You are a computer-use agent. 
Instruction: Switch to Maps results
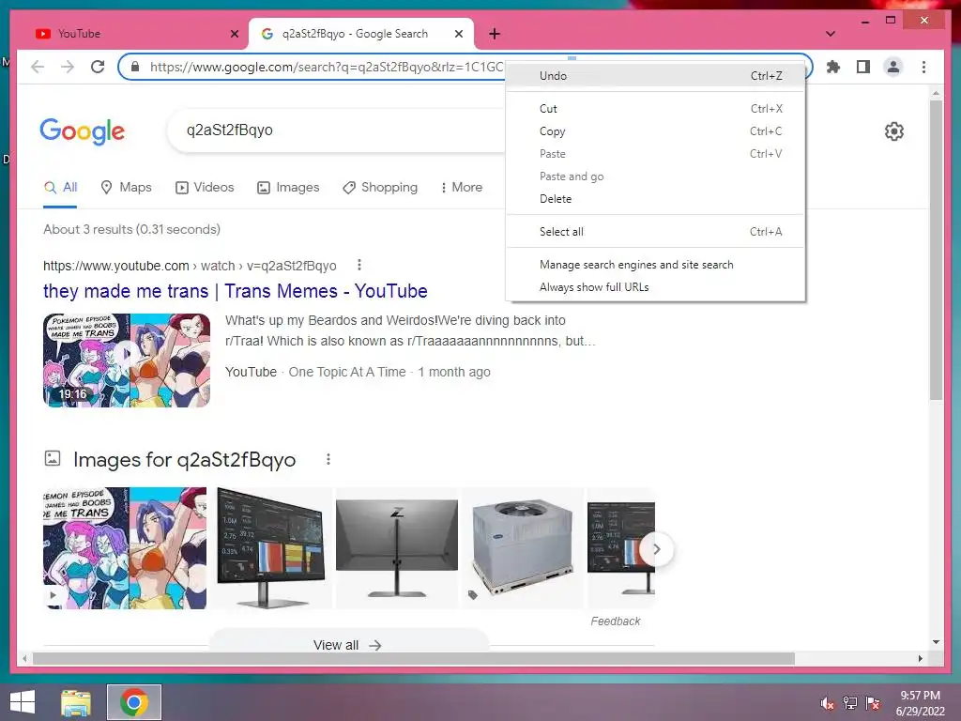tap(126, 187)
